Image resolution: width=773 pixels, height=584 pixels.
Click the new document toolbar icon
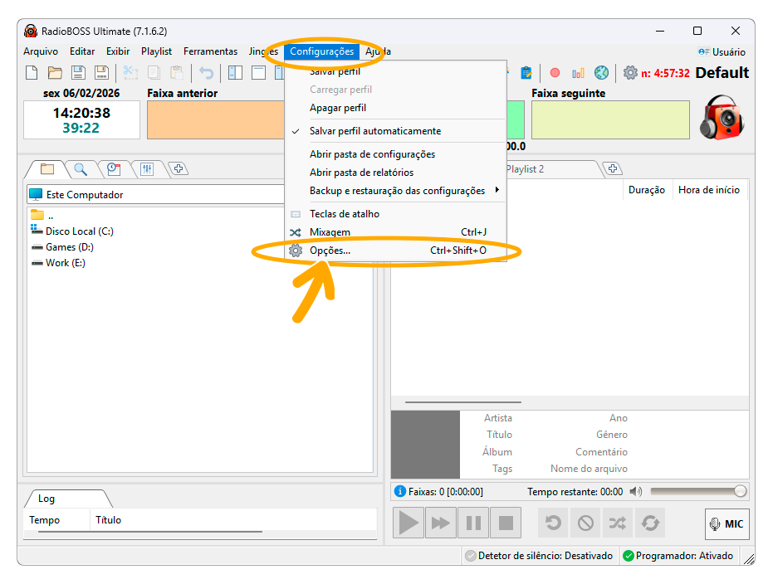point(32,73)
